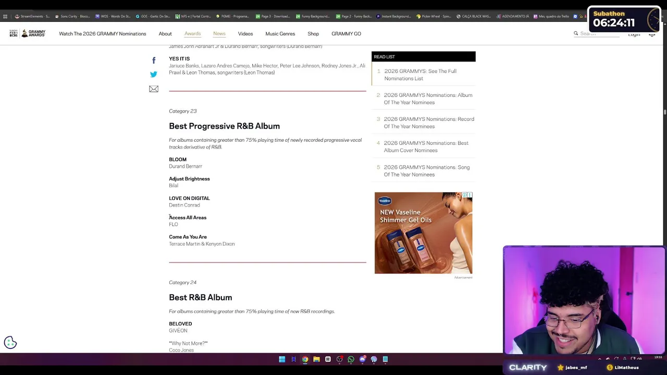Click the AdChoices icon on Vaseline ad
This screenshot has width=667, height=375.
[464, 195]
